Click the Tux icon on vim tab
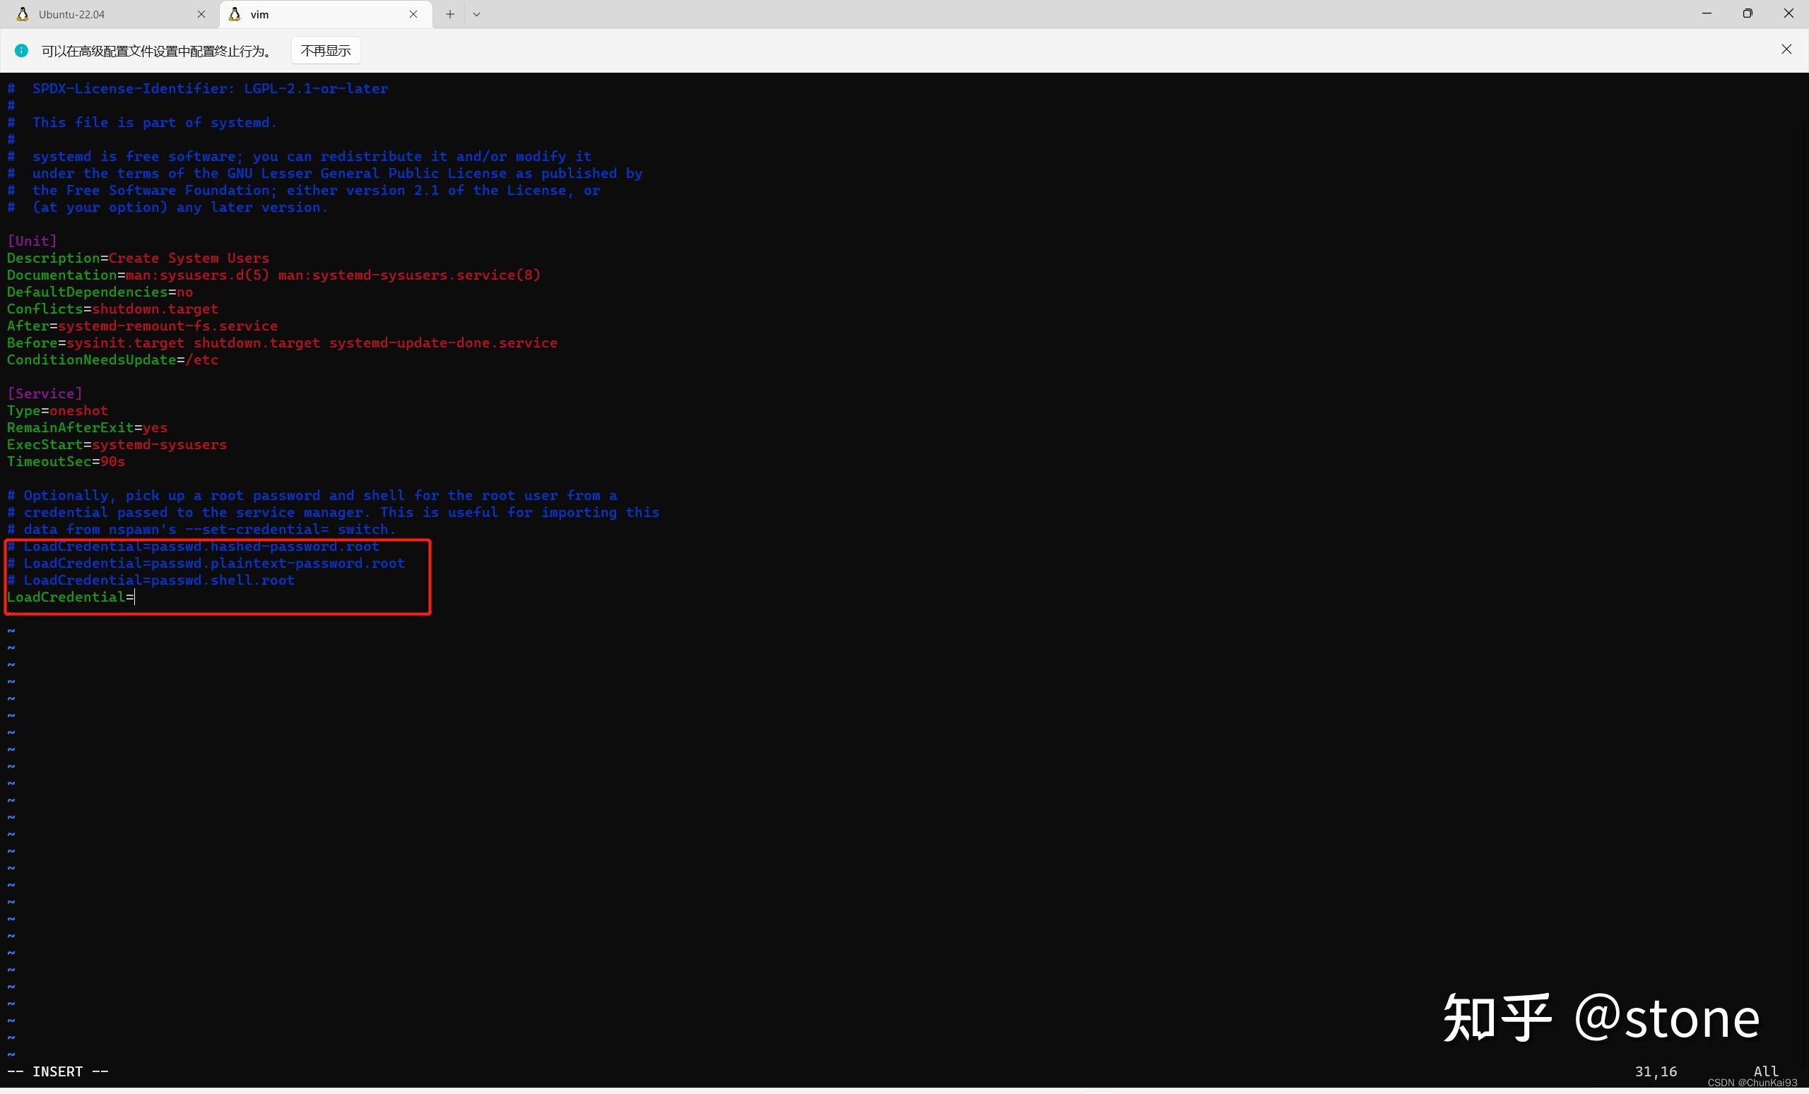Screen dimensions: 1809x1094 [235, 14]
